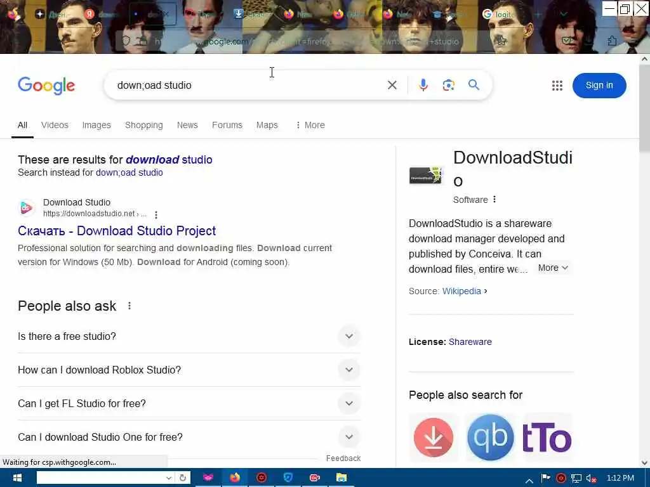
Task: Open Firefox extensions puzzle icon
Action: pos(612,41)
